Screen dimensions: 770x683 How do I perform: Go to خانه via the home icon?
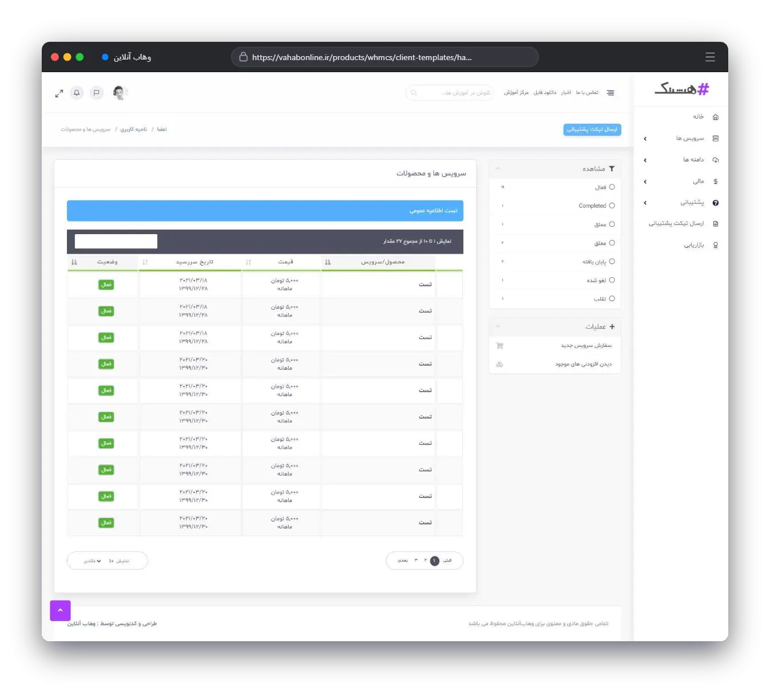click(x=715, y=117)
